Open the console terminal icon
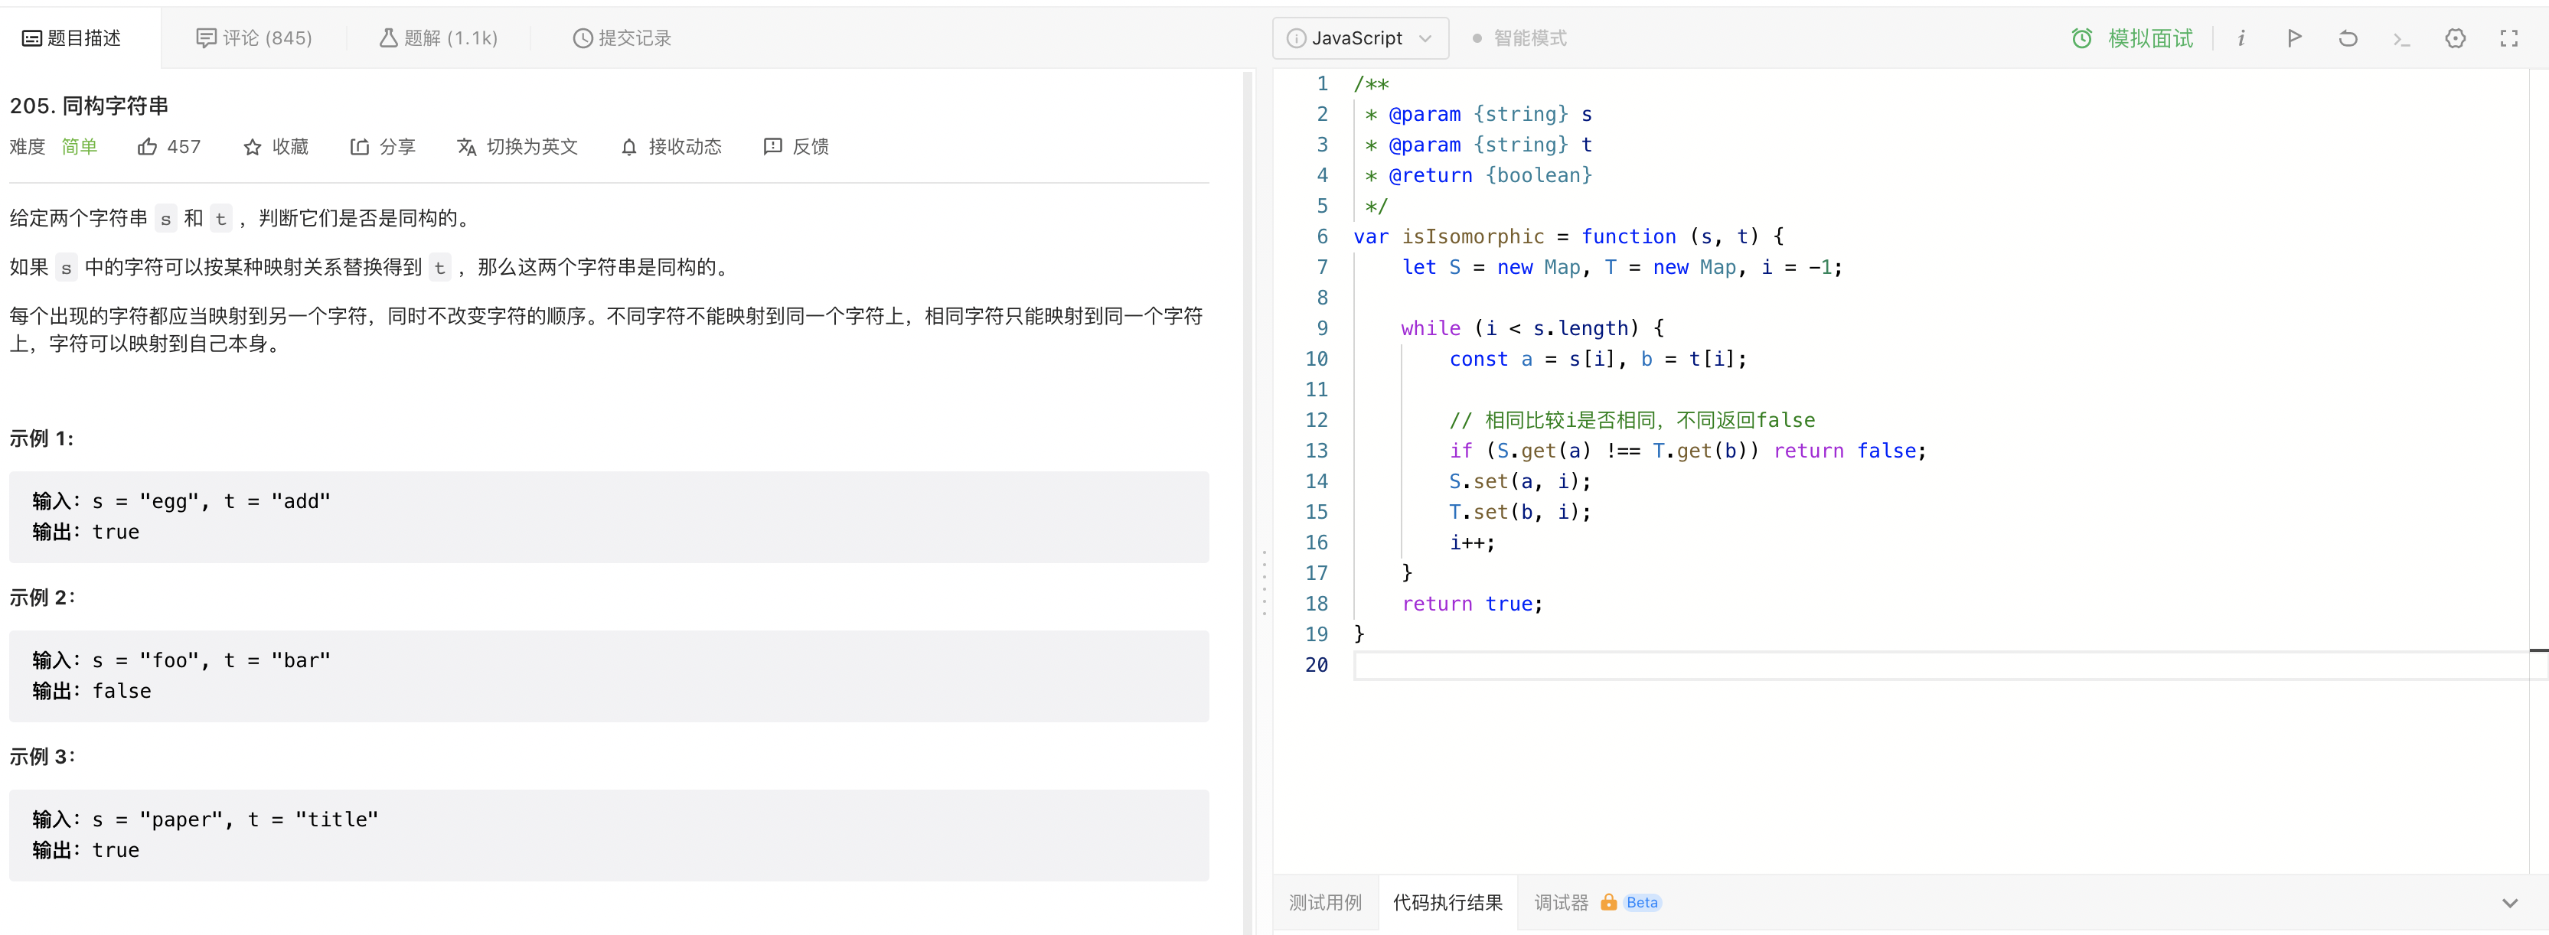The width and height of the screenshot is (2549, 935). pos(2401,38)
